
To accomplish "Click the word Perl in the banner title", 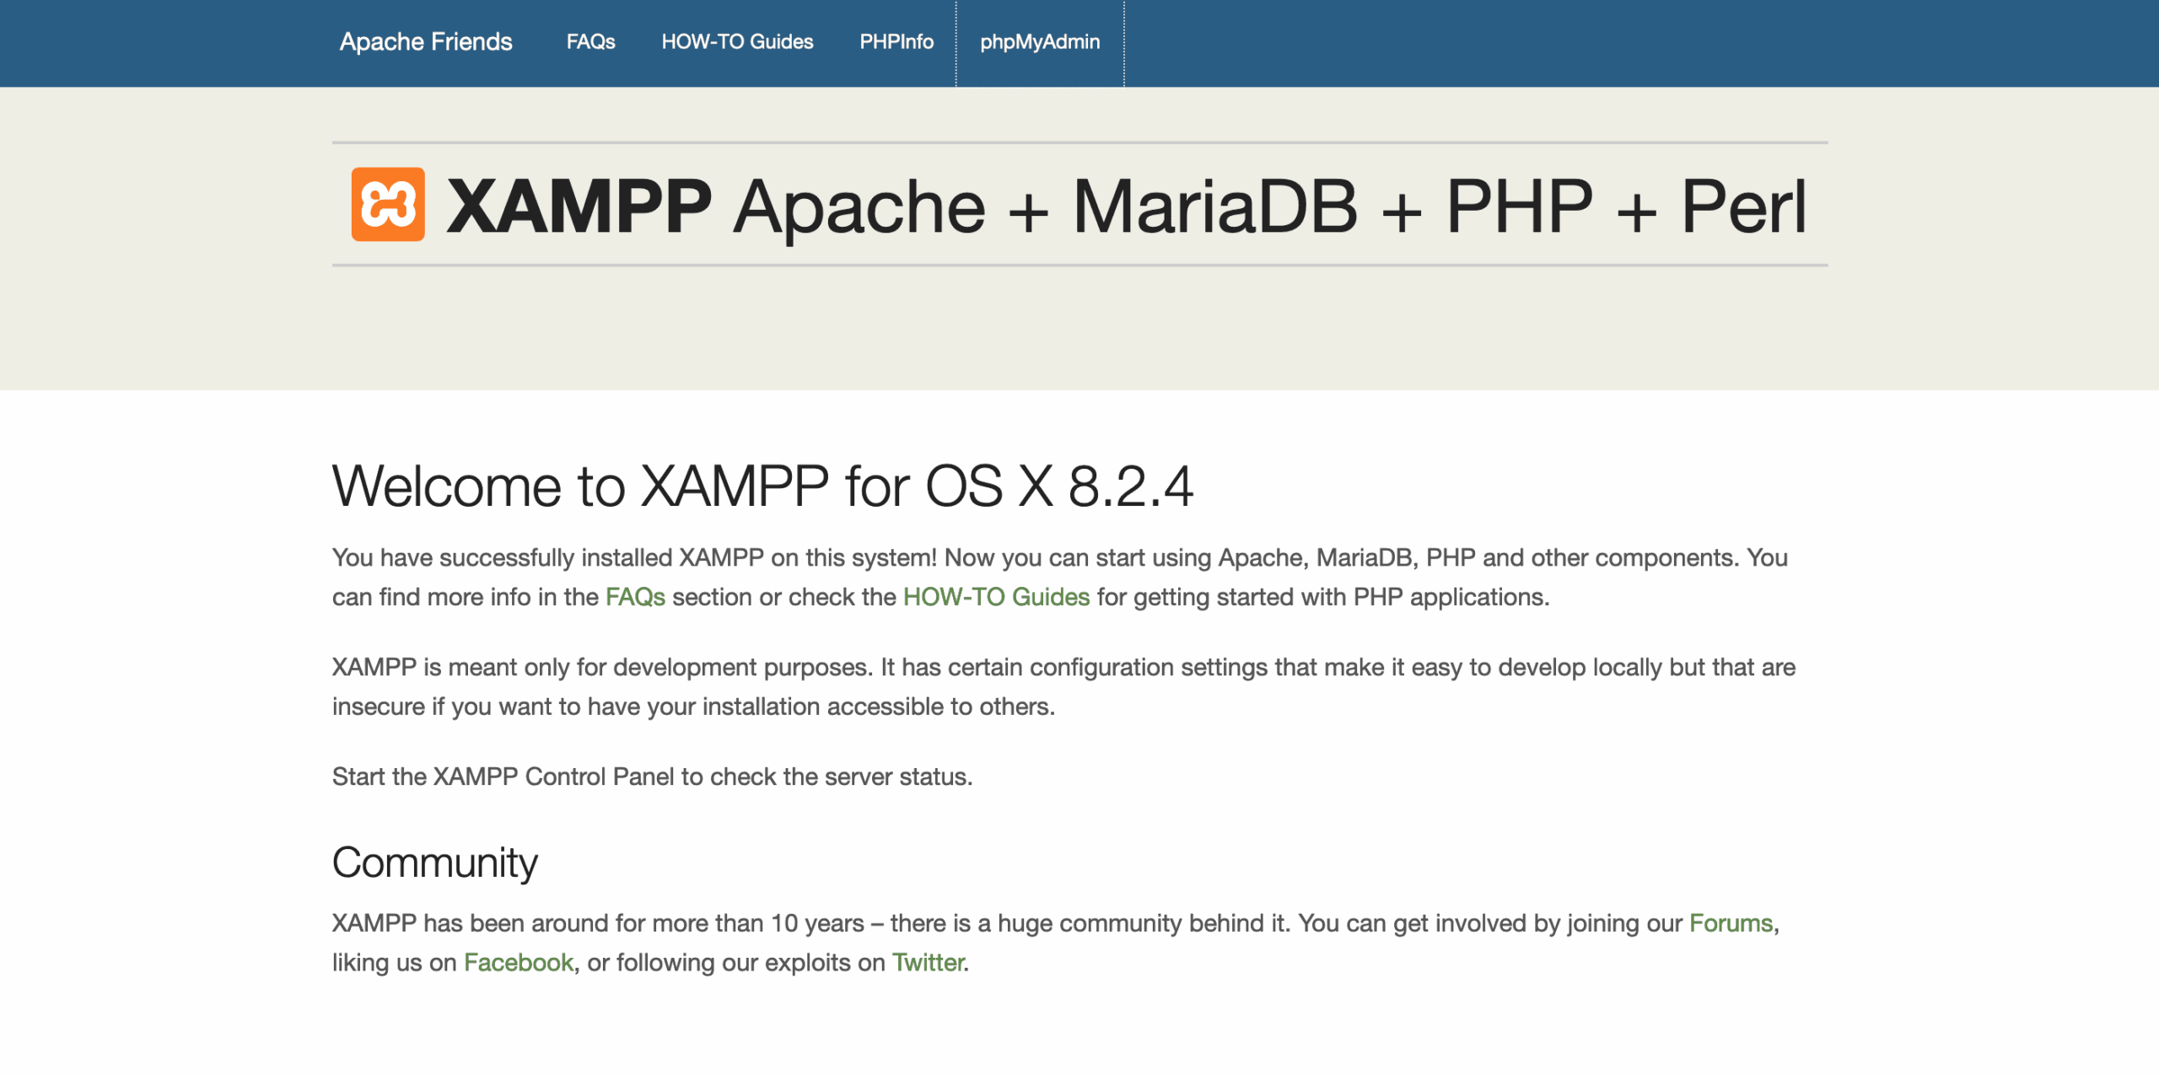I will pos(1743,207).
